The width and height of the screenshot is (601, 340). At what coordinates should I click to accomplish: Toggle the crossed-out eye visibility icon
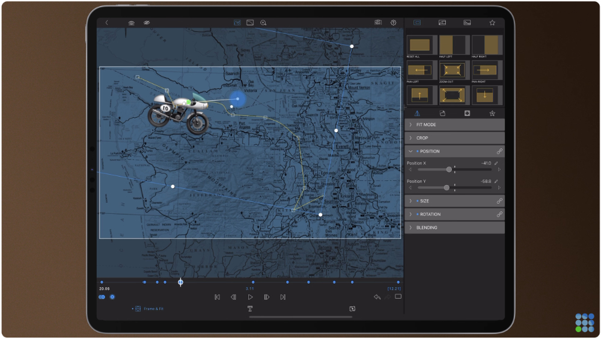pyautogui.click(x=147, y=23)
